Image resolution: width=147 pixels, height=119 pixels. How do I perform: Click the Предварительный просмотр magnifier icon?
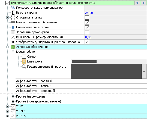click(x=24, y=67)
